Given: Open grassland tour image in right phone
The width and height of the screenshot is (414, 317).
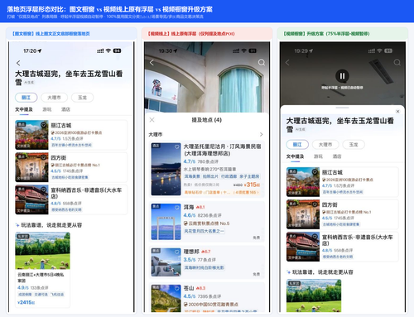Looking at the screenshot, I should point(314,295).
